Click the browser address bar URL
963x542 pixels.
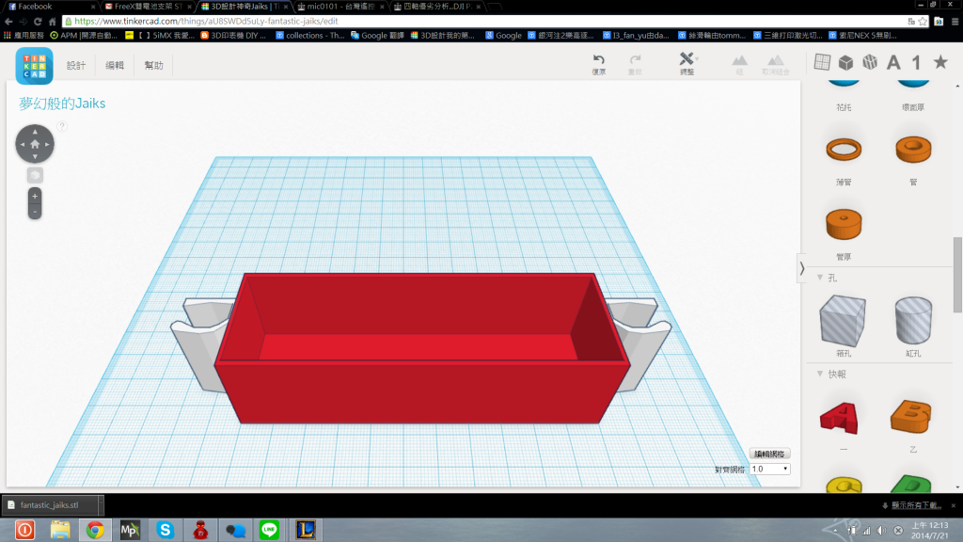206,22
